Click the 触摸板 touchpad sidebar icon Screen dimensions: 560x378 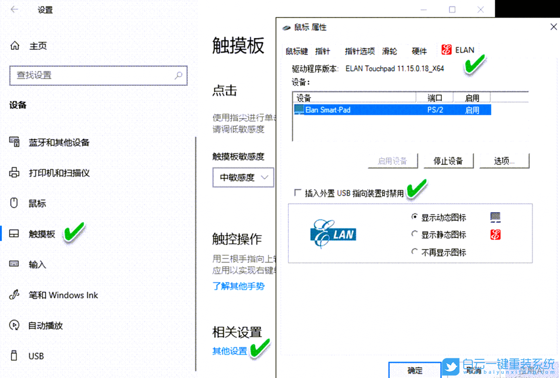click(x=13, y=234)
